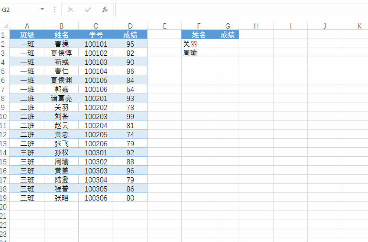Click score cell 96 for 黄盖
The width and height of the screenshot is (368, 242).
click(x=130, y=171)
